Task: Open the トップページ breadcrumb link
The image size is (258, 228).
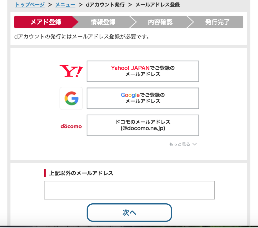Action: 30,5
